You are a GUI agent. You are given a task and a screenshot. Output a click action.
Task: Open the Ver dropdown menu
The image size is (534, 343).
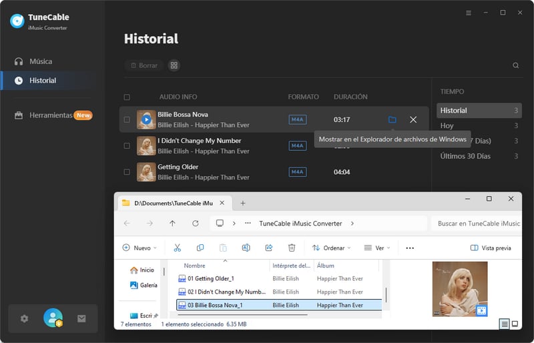(377, 248)
